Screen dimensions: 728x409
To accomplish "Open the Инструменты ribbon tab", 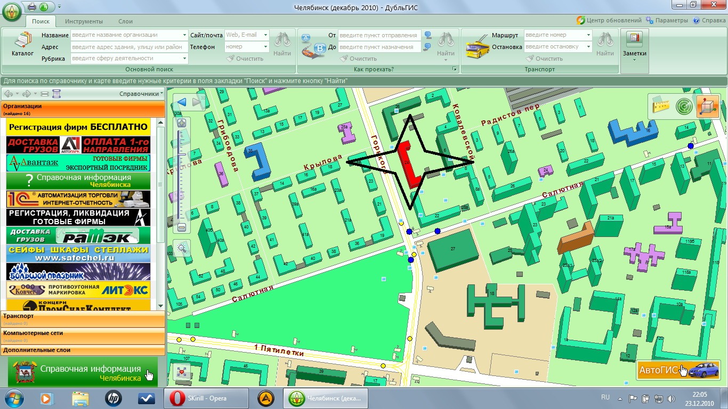I will (x=84, y=21).
